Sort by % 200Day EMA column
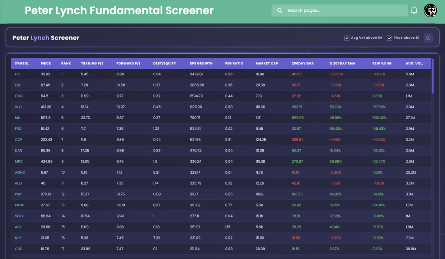The image size is (445, 259). point(342,64)
